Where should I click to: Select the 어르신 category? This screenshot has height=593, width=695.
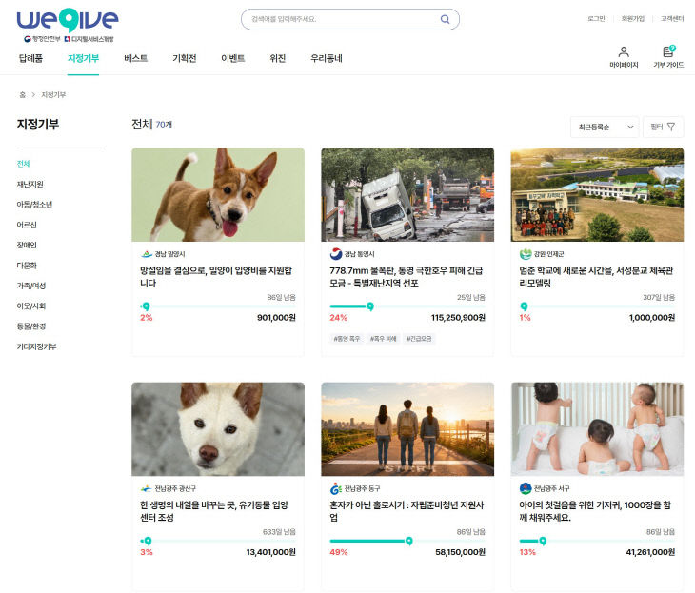(x=27, y=225)
